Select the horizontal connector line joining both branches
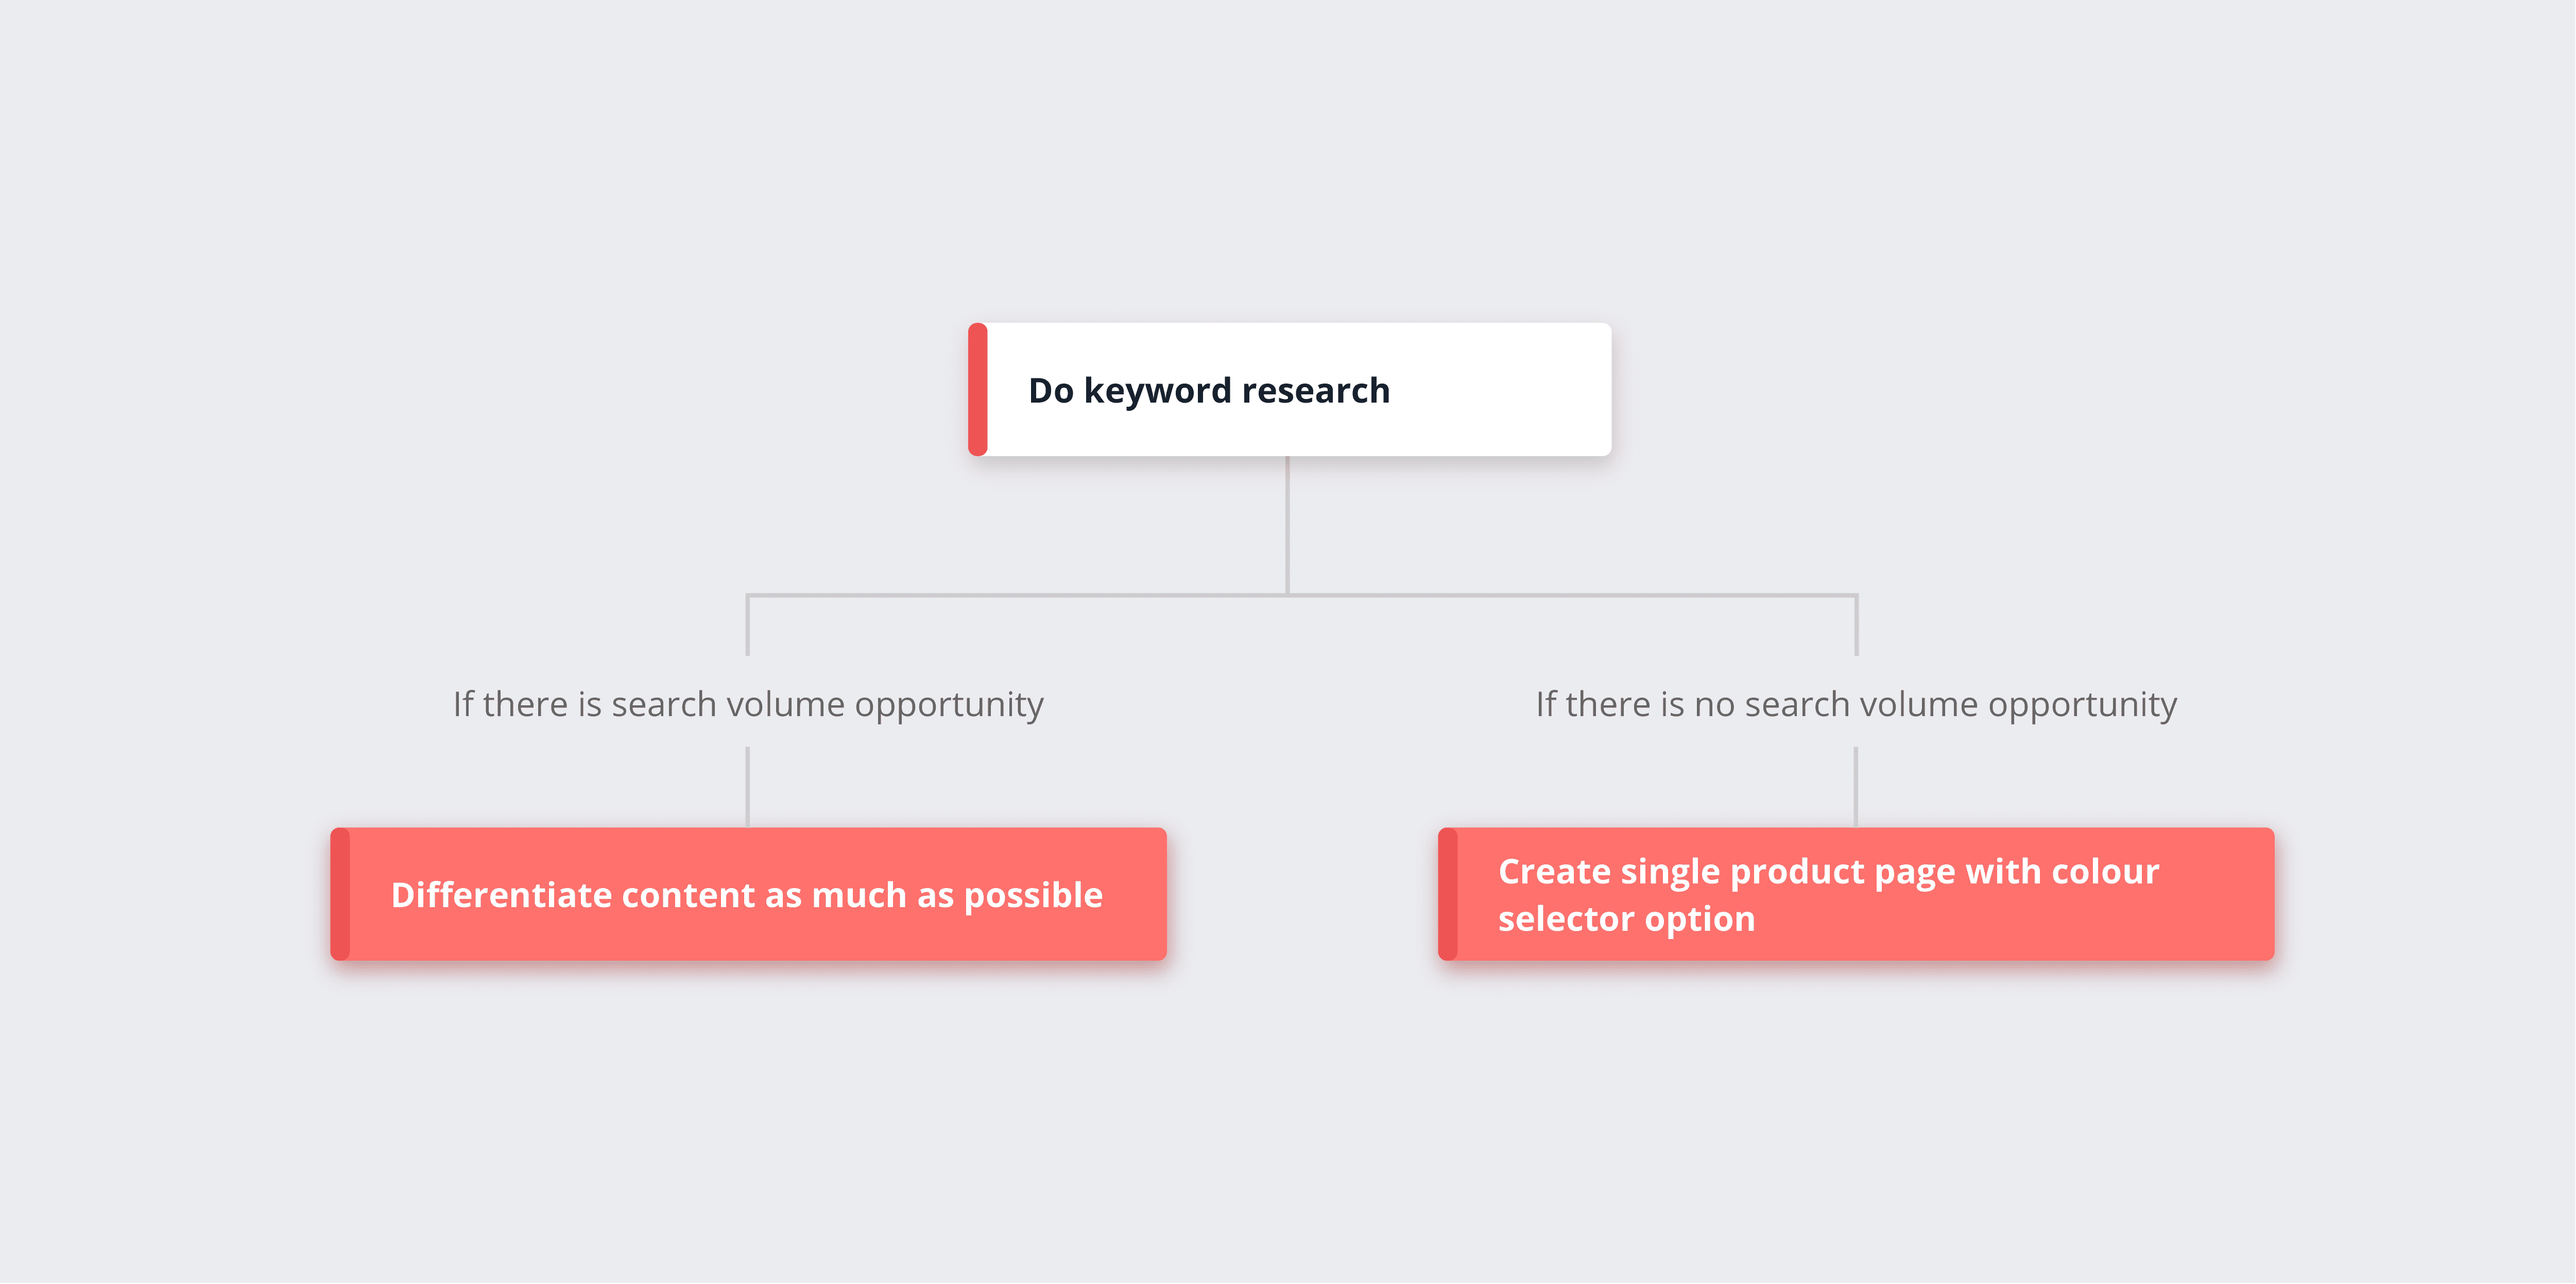The height and width of the screenshot is (1284, 2576). (x=1302, y=595)
